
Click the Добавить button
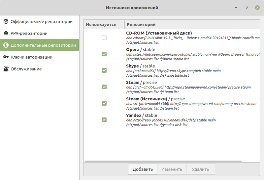coord(143,169)
